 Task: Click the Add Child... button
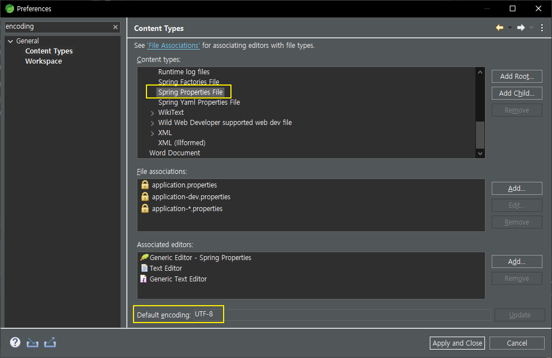517,93
